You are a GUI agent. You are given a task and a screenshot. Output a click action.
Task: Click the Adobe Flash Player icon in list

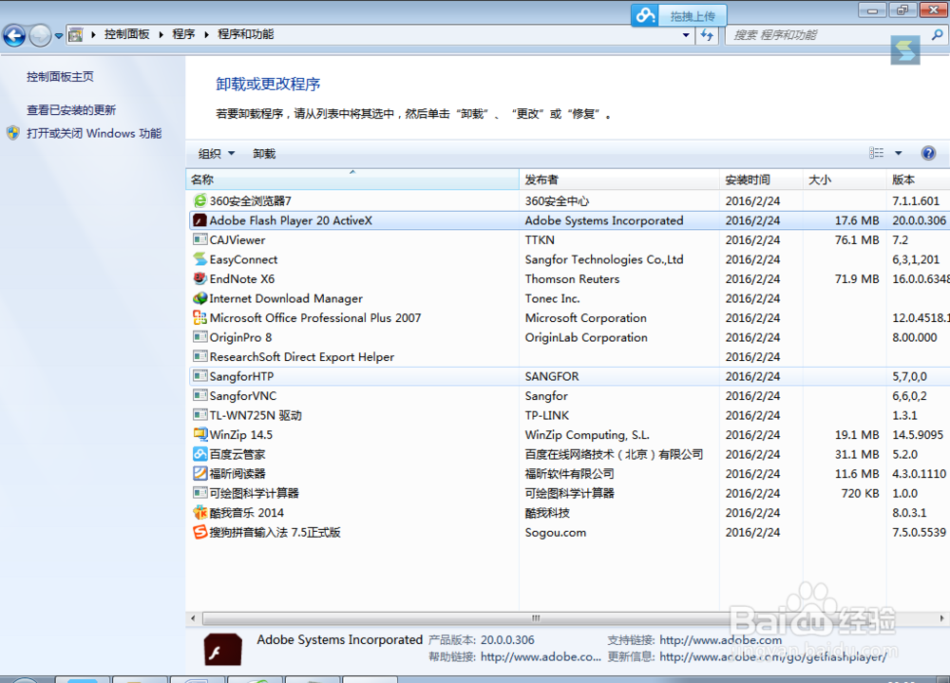(199, 220)
